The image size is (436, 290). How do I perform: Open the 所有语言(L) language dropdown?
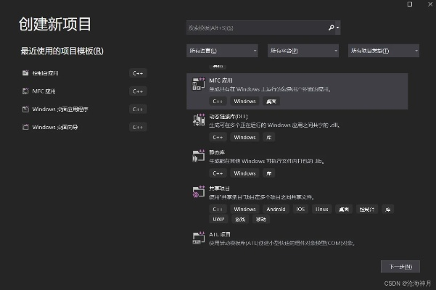point(222,51)
